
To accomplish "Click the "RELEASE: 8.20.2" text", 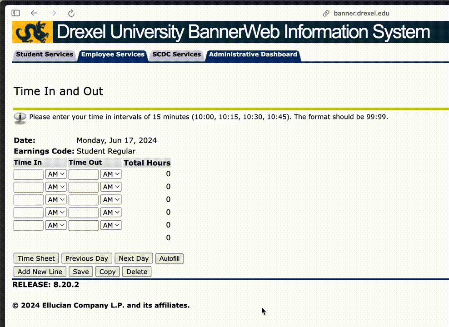I will pyautogui.click(x=45, y=285).
